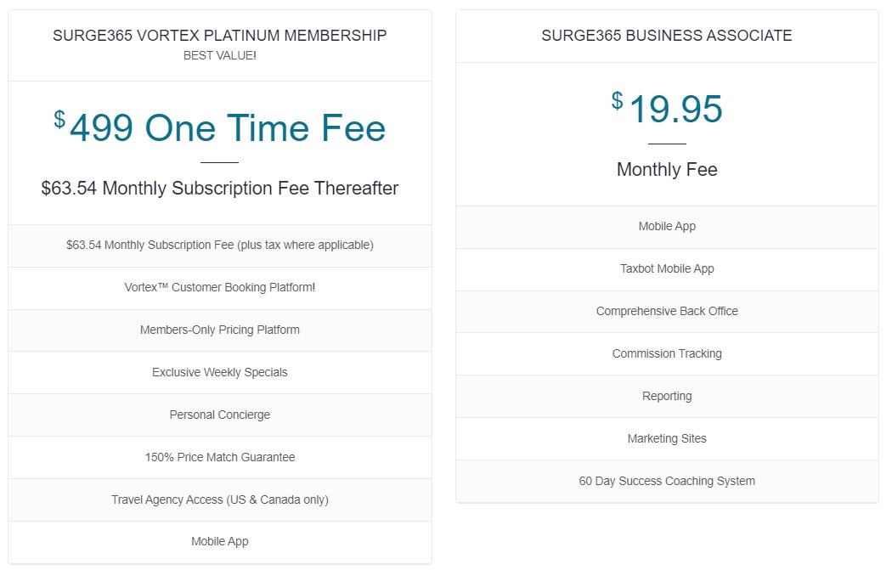This screenshot has height=570, width=892.
Task: Click the 60 Day Success Coaching System row
Action: point(666,481)
